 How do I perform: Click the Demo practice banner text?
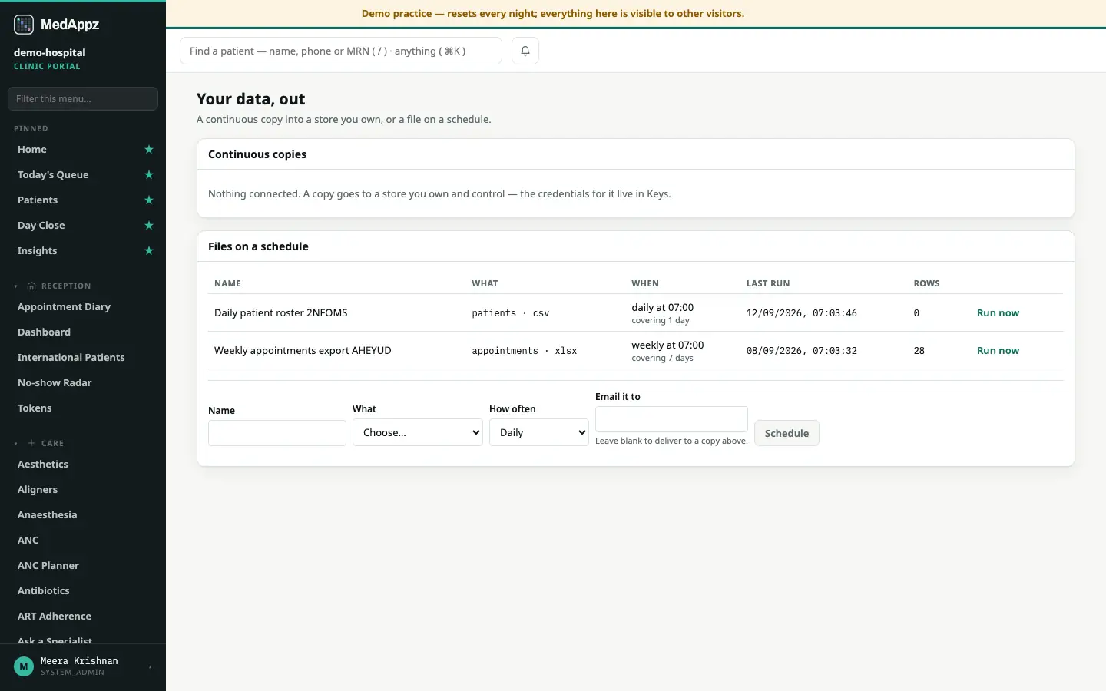point(553,14)
